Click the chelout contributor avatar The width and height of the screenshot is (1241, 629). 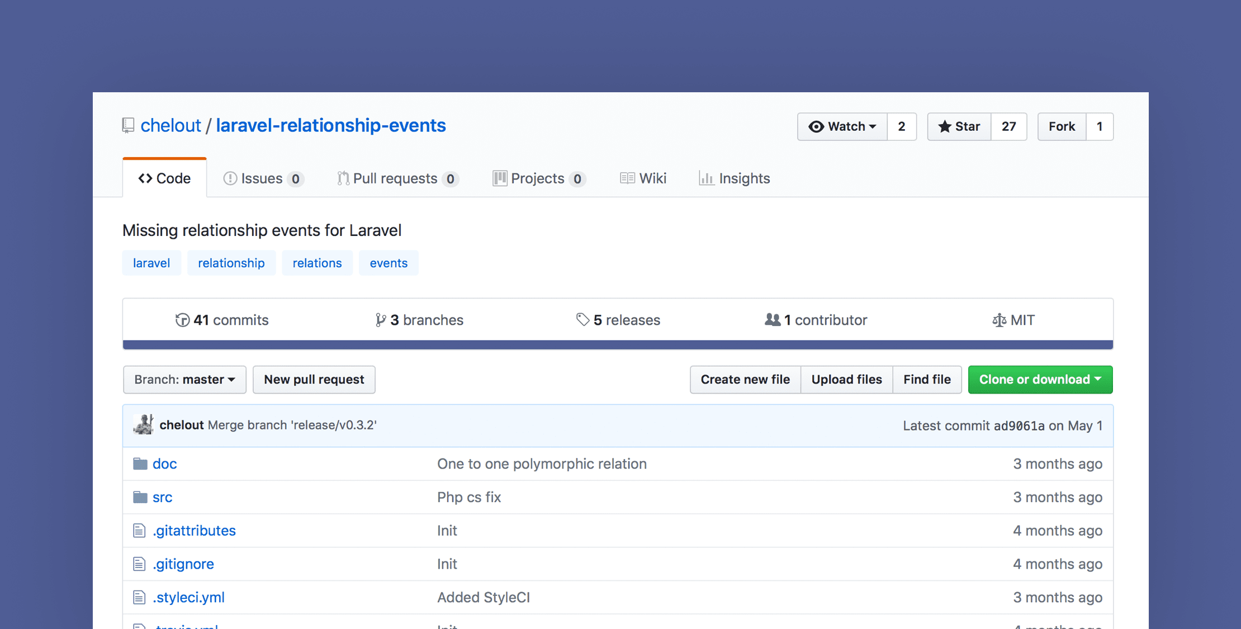tap(144, 425)
